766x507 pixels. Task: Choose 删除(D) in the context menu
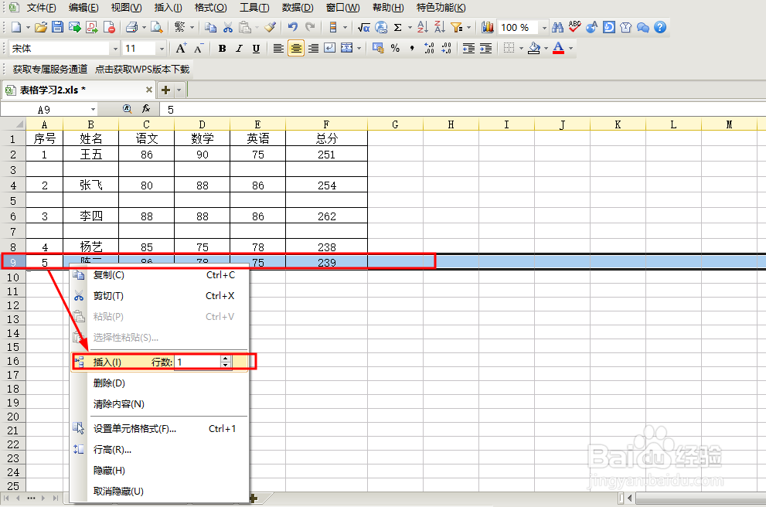coord(161,383)
